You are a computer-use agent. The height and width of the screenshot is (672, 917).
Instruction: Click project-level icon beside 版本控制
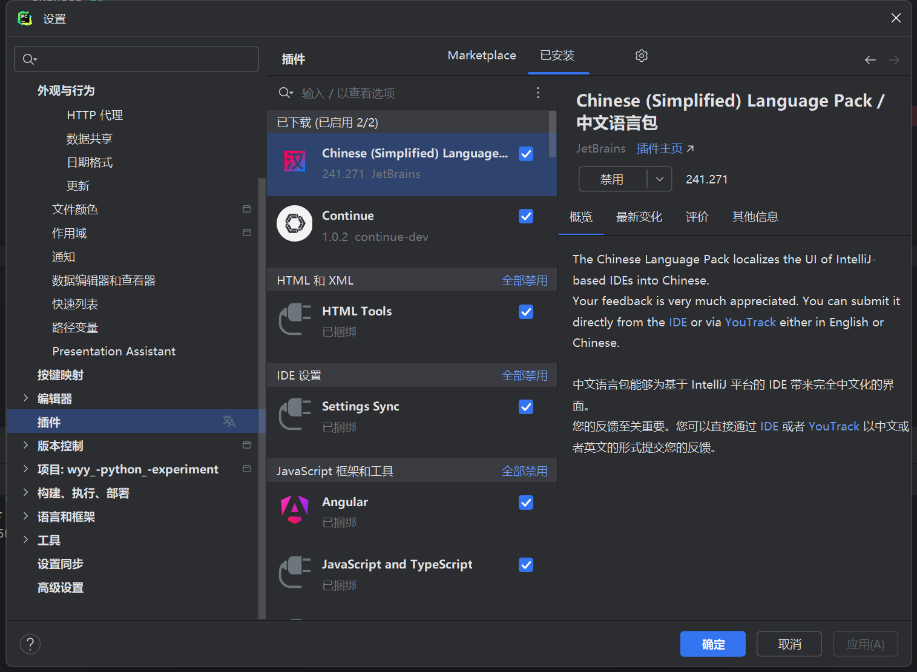246,445
